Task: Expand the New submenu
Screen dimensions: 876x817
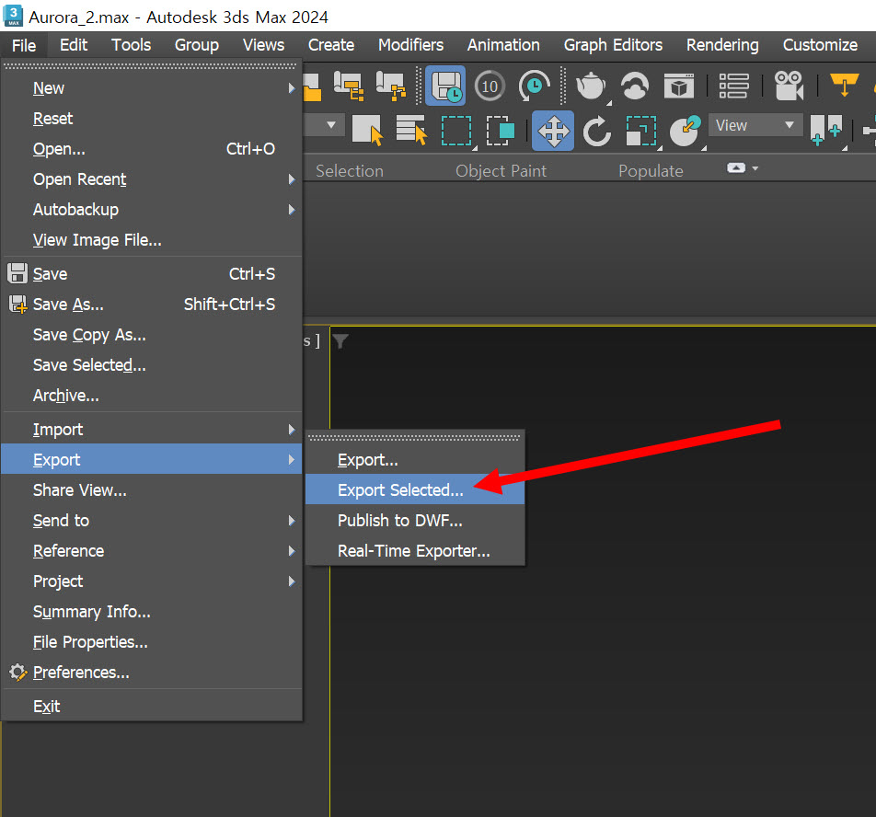Action: click(152, 88)
